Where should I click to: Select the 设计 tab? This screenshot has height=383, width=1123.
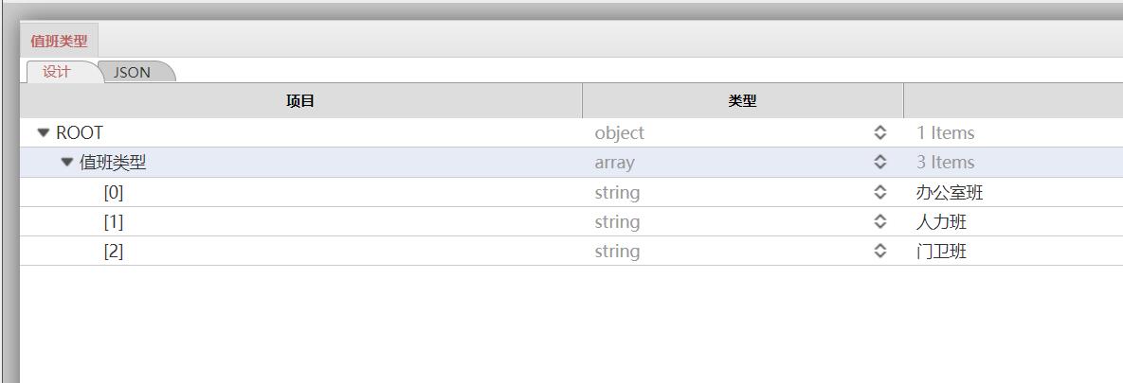pos(57,72)
